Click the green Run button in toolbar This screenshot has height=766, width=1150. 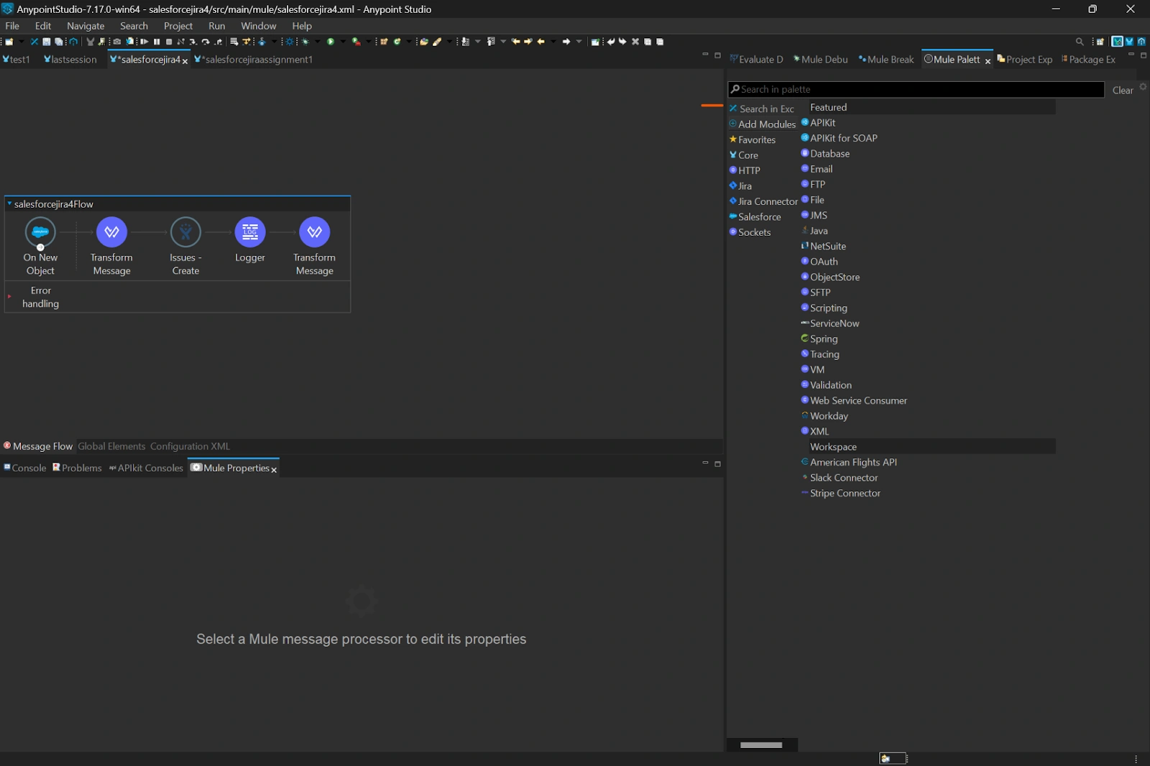(x=331, y=42)
